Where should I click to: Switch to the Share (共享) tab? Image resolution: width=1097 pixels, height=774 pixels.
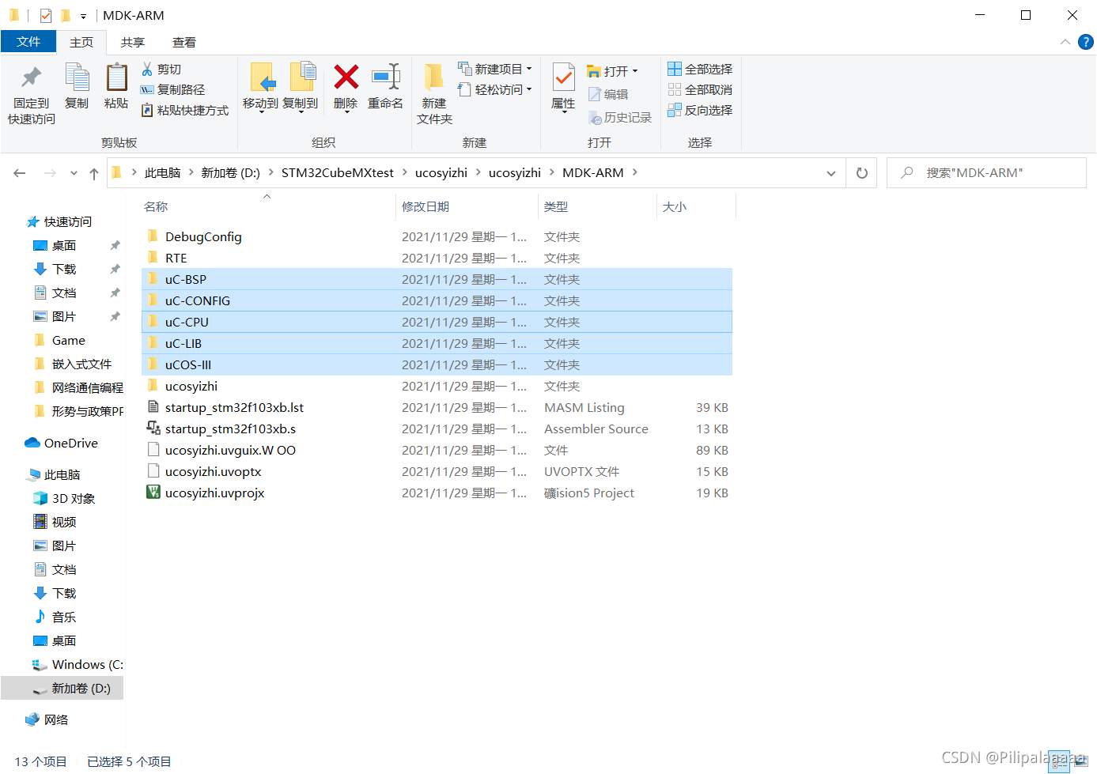133,42
